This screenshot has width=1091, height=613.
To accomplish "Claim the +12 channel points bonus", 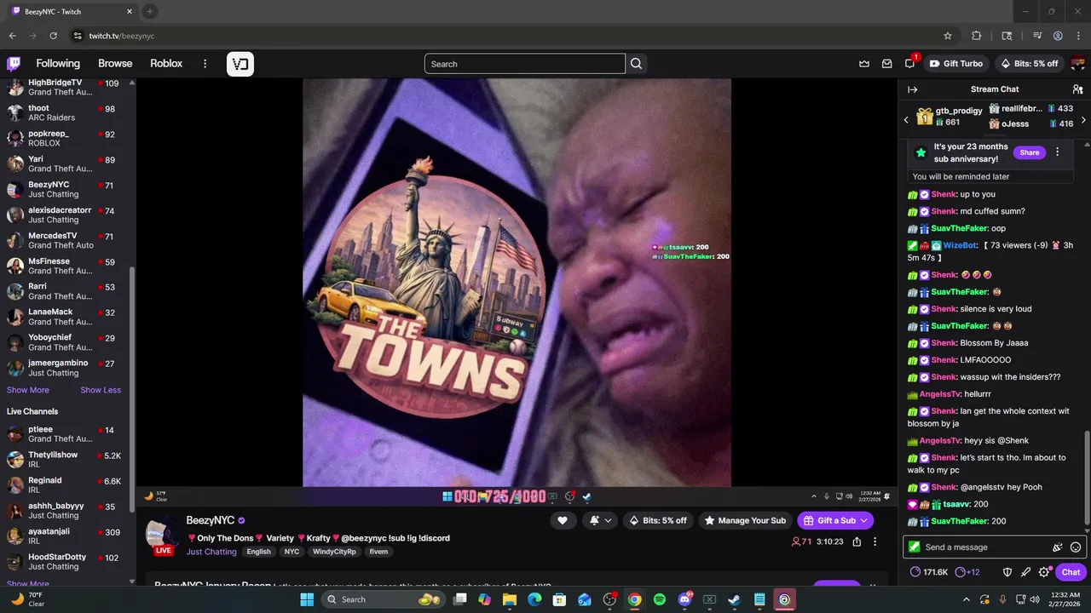I will (x=967, y=572).
